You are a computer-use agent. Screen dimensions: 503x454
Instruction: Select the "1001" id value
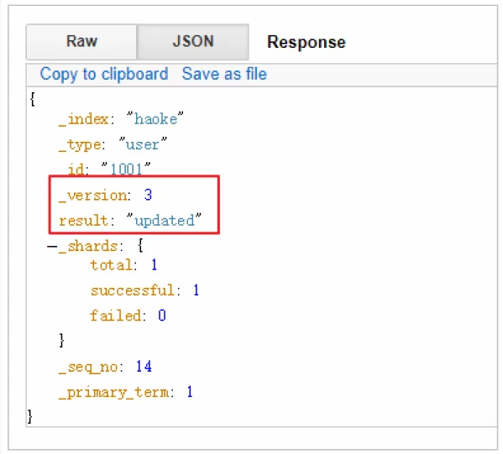pyautogui.click(x=126, y=169)
